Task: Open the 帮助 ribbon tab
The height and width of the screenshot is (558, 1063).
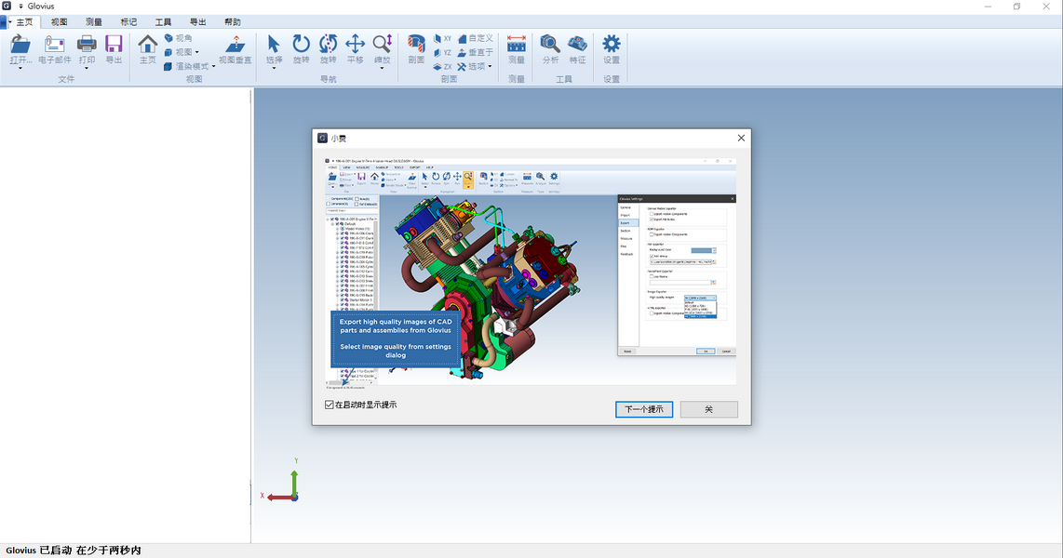Action: click(232, 21)
